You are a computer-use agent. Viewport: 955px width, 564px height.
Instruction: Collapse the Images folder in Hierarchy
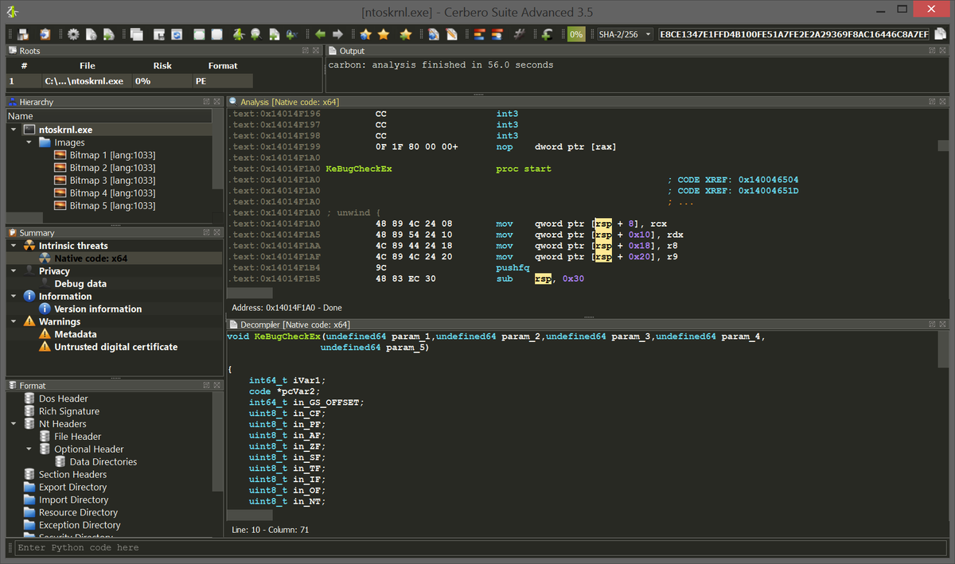click(x=29, y=142)
